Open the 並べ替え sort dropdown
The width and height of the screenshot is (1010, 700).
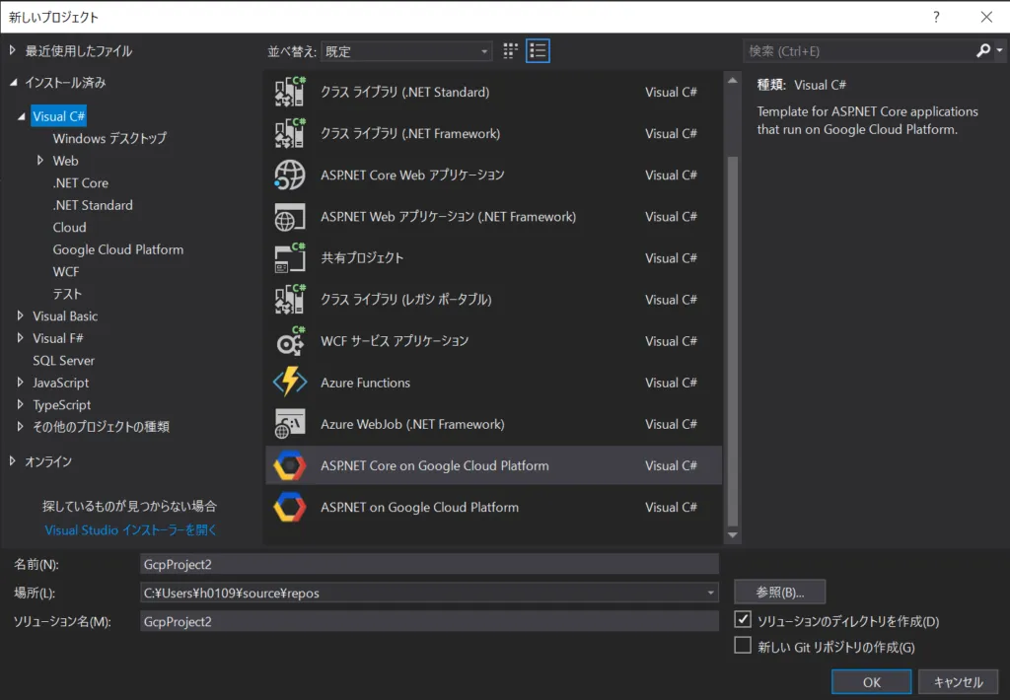point(406,51)
